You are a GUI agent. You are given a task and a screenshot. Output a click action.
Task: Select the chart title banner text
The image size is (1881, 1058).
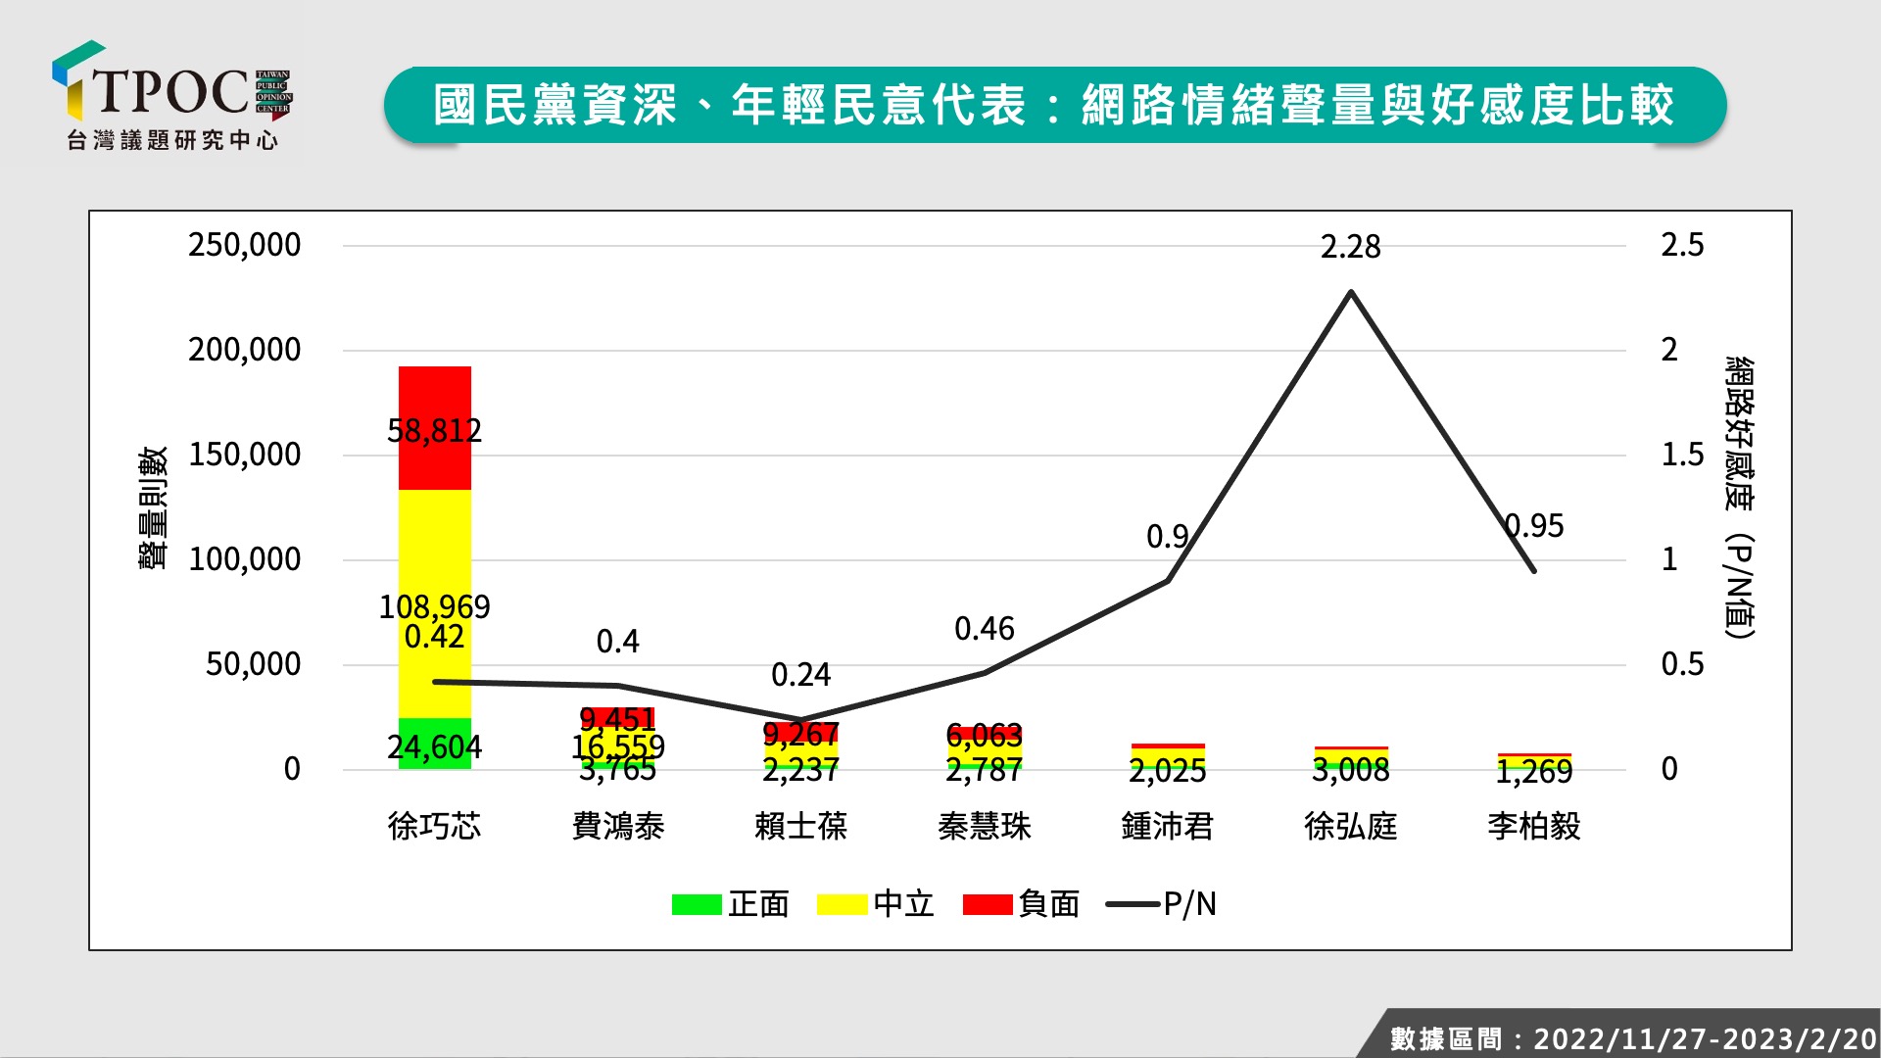[1054, 105]
